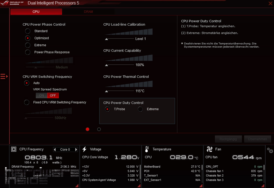274x188 pixels.
Task: Adjust the CPU Current Capability slider
Action: click(x=119, y=65)
